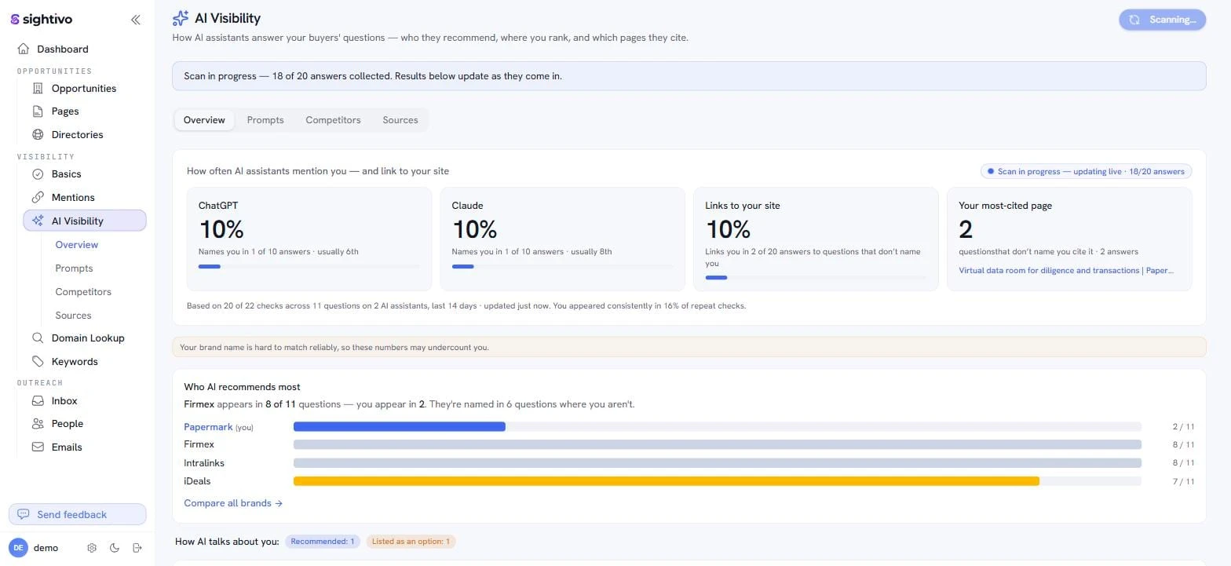
Task: Click the brand name undercount warning banner
Action: pos(689,347)
